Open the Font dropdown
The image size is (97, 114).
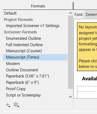(91, 15)
